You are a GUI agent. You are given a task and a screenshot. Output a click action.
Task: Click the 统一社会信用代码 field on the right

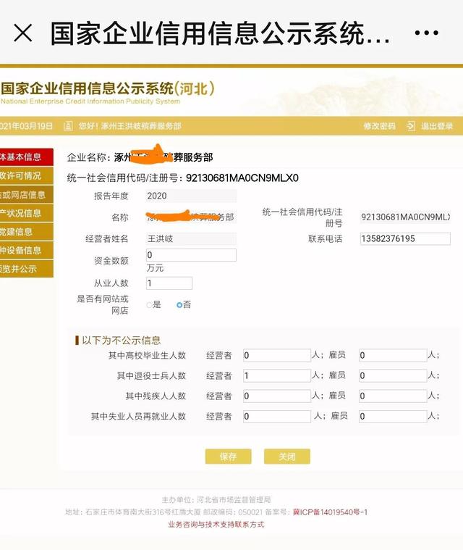405,217
